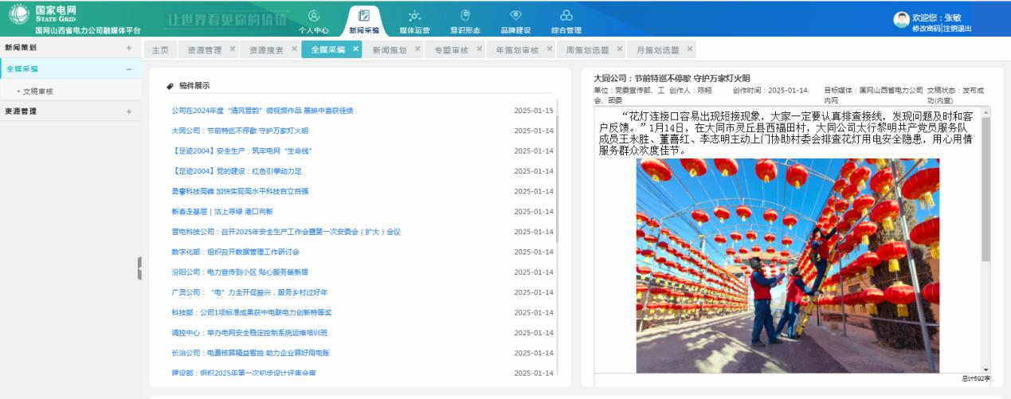
Task: Click the 注销退出 logout link
Action: click(958, 29)
